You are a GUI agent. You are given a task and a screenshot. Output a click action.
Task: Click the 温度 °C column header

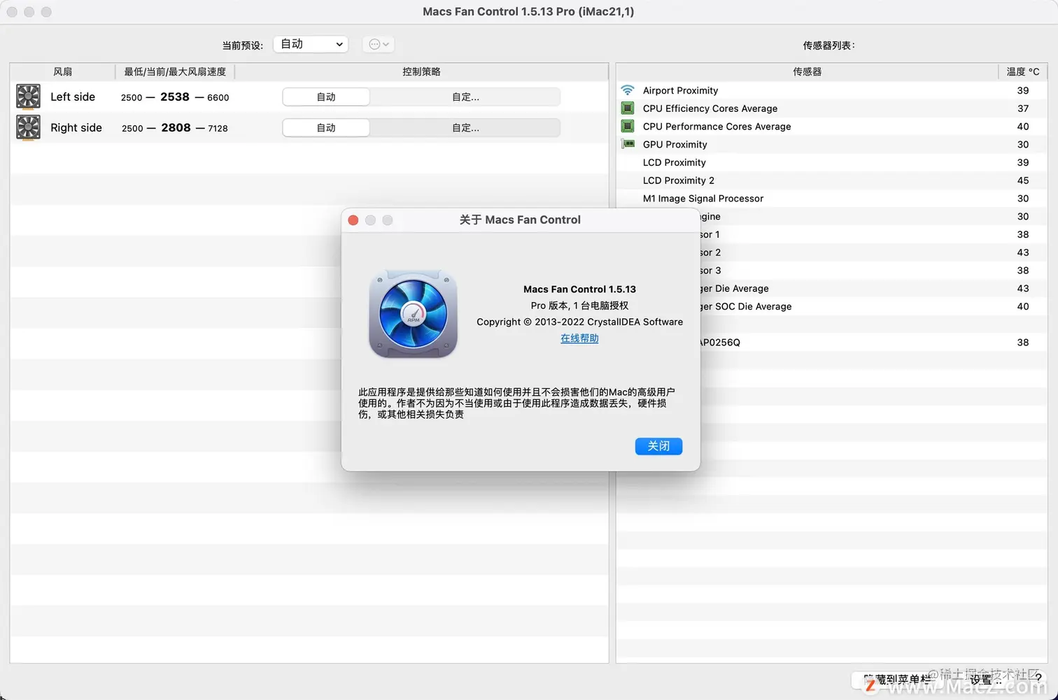tap(1023, 71)
